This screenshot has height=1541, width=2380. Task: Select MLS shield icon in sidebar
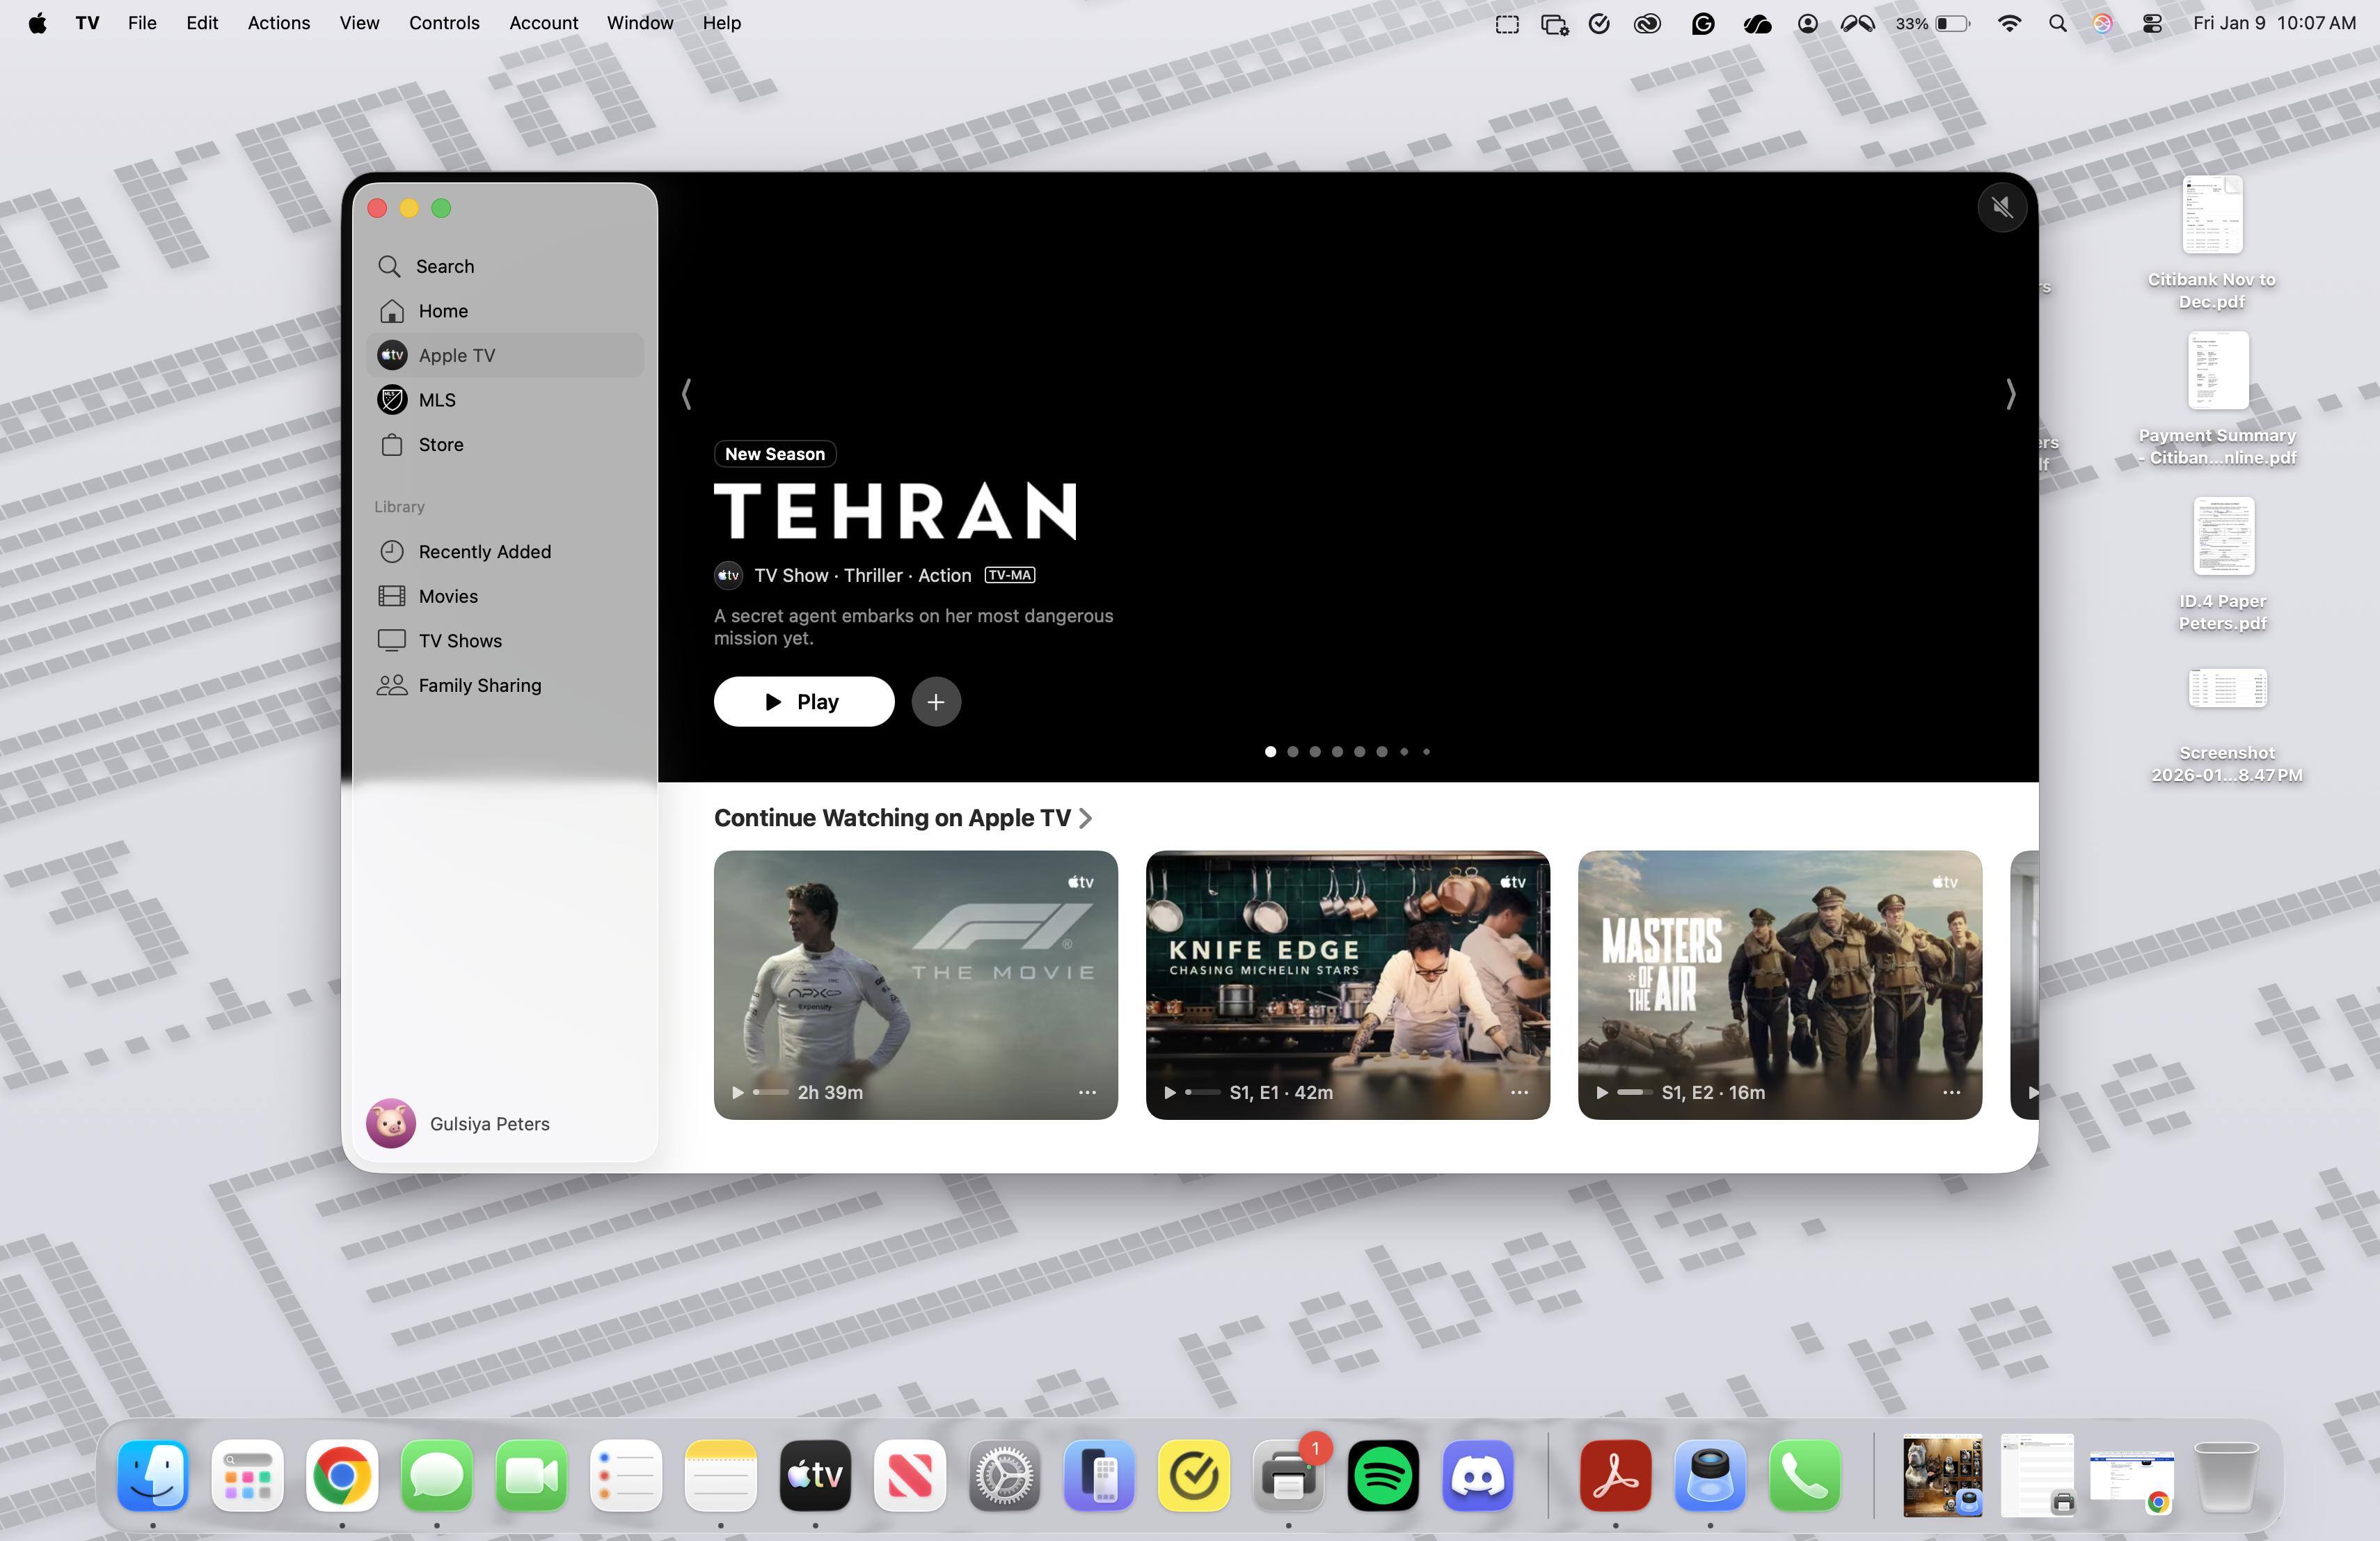pyautogui.click(x=392, y=400)
